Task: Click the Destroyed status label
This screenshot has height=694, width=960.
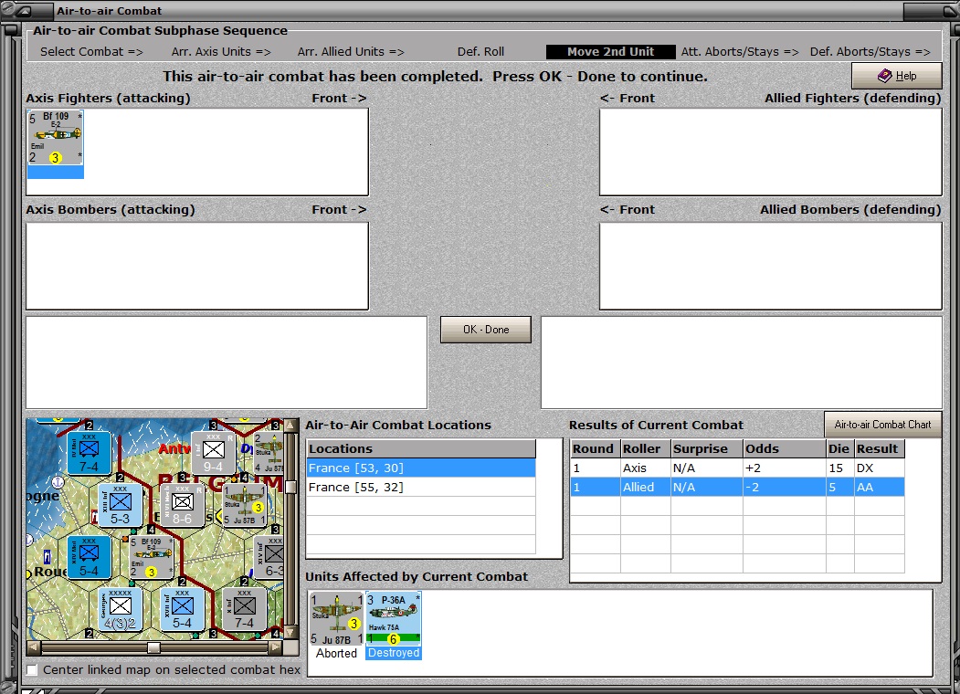Action: 394,653
